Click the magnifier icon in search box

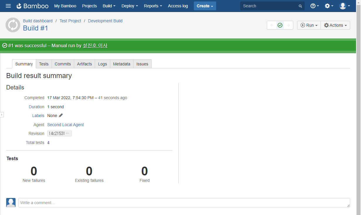click(300, 6)
